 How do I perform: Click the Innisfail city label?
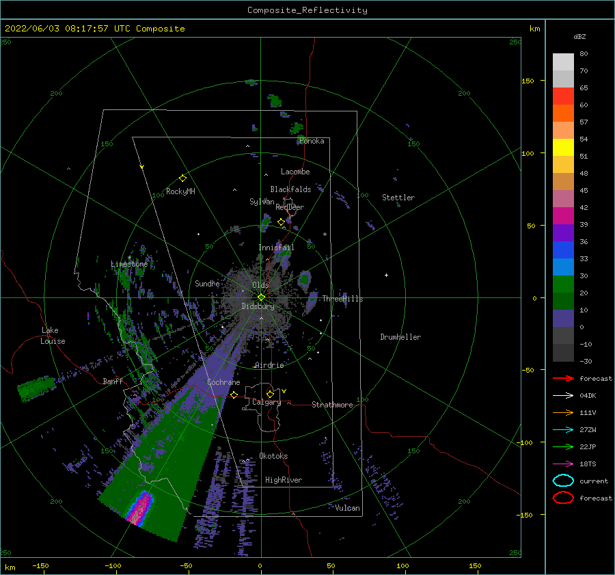tap(276, 248)
